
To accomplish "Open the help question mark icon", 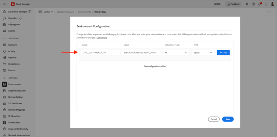I will [253, 4].
